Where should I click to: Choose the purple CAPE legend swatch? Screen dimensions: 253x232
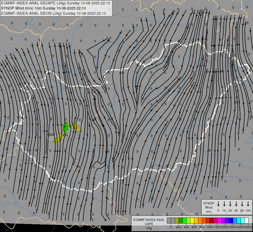(x=223, y=220)
